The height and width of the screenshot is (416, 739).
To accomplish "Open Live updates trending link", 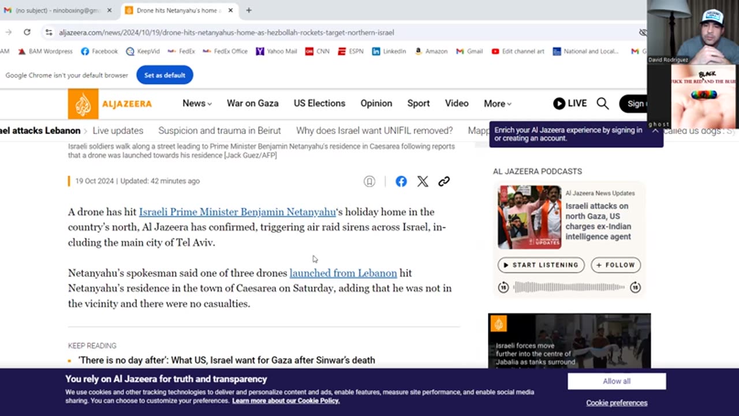I will 118,131.
